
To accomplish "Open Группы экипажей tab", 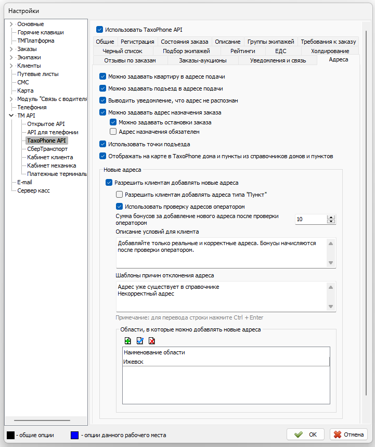I will (270, 42).
